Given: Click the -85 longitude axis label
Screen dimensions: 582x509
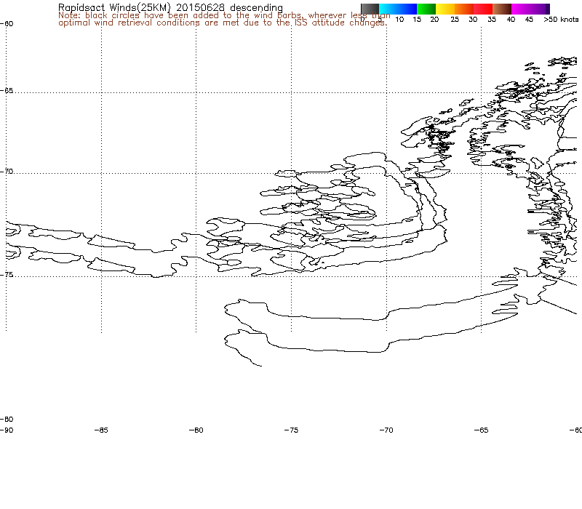Looking at the screenshot, I should [101, 430].
